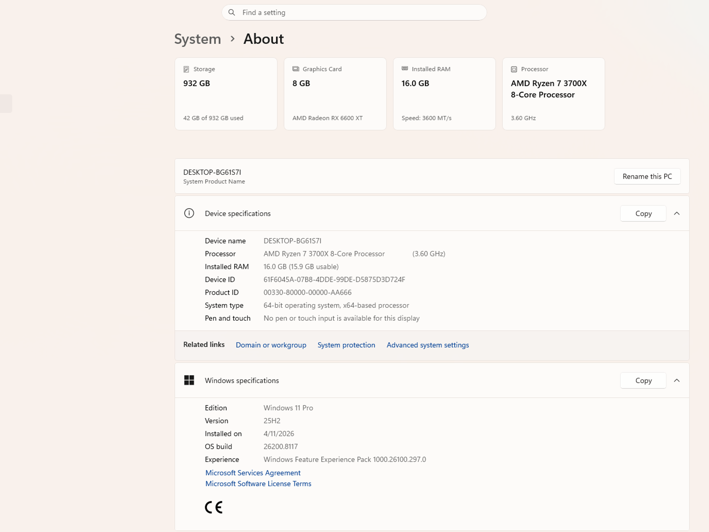Focus the Find a setting field
Viewport: 709px width, 532px height.
(x=354, y=12)
